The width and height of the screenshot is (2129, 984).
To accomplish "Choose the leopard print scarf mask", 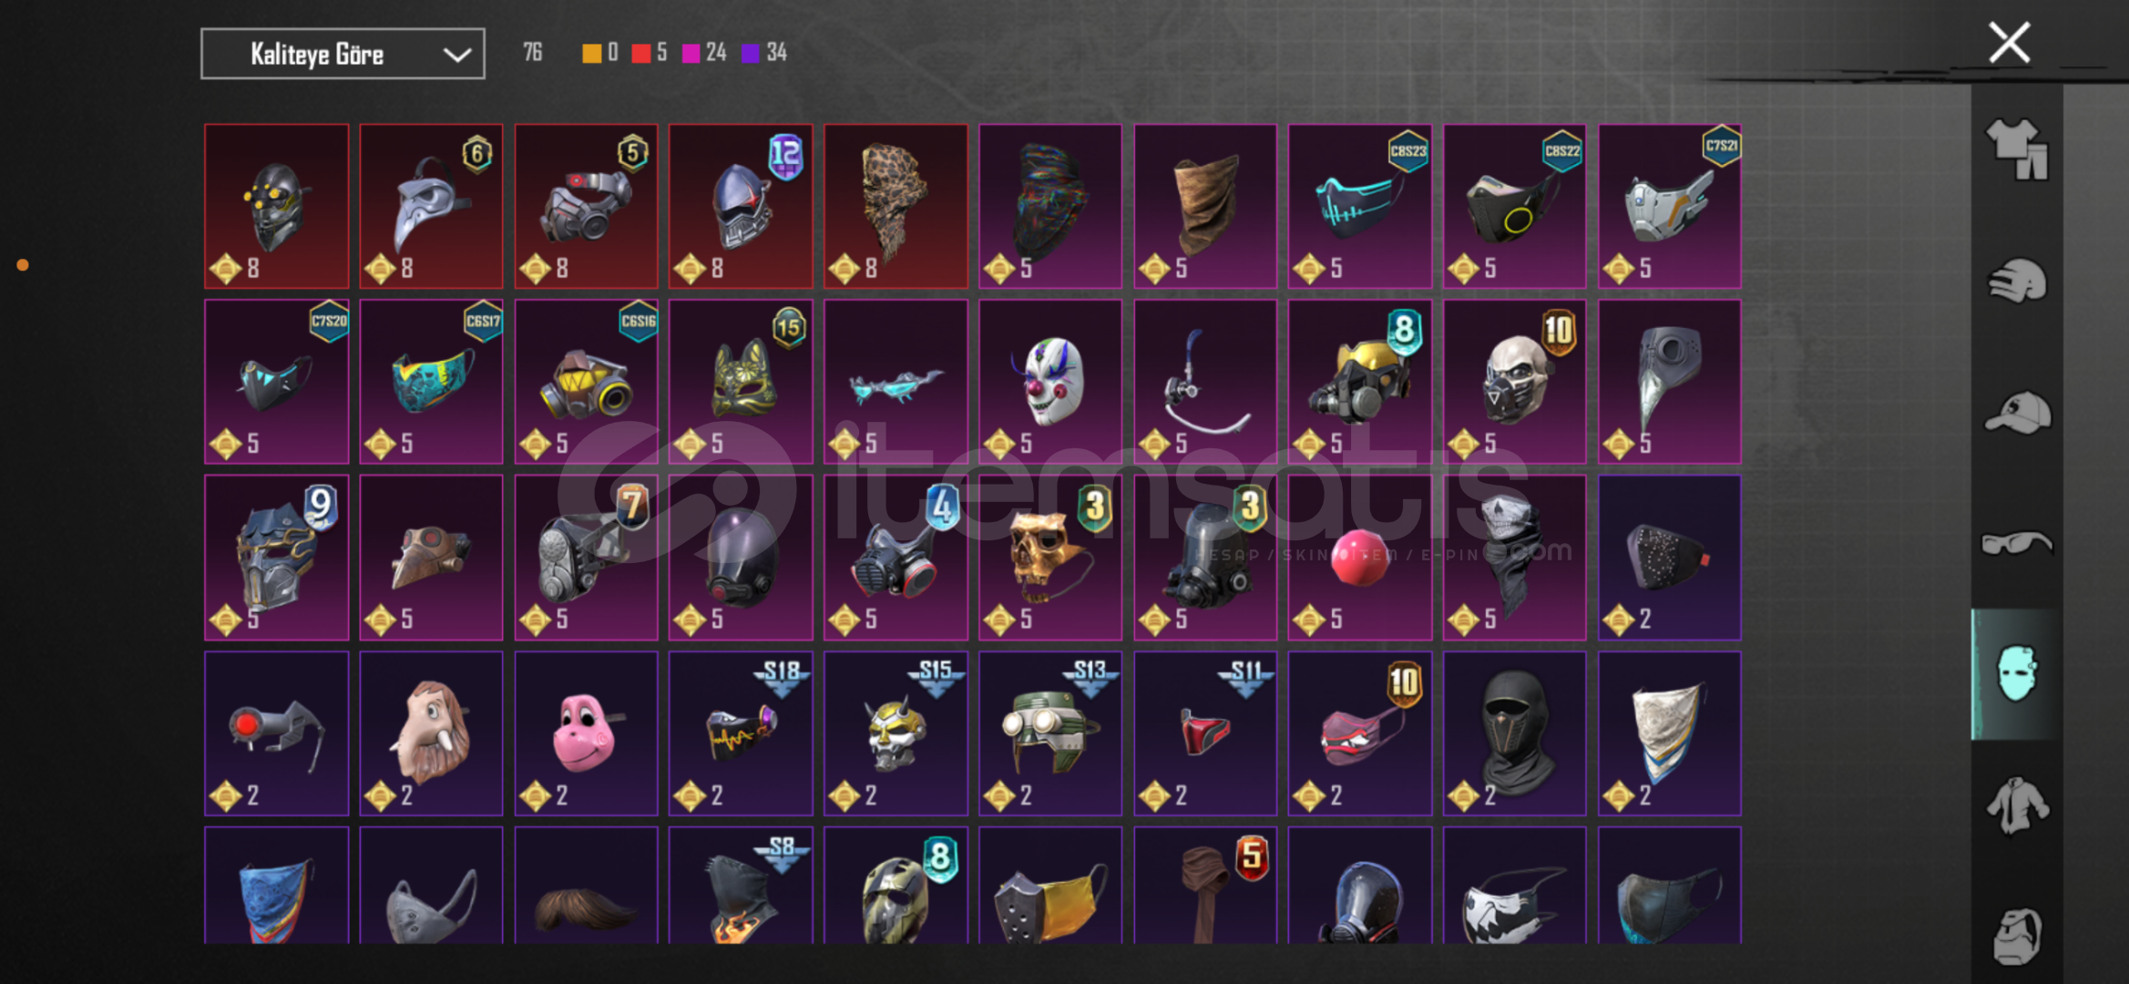I will coord(896,206).
